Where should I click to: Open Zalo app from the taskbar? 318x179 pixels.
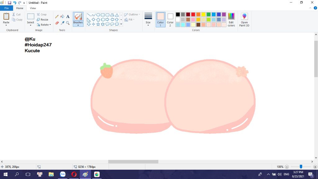(x=63, y=174)
